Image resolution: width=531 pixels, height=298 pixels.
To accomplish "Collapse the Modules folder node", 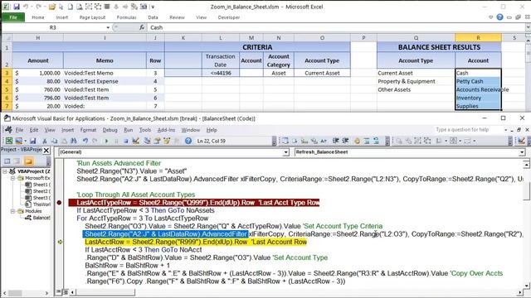I will coord(12,211).
